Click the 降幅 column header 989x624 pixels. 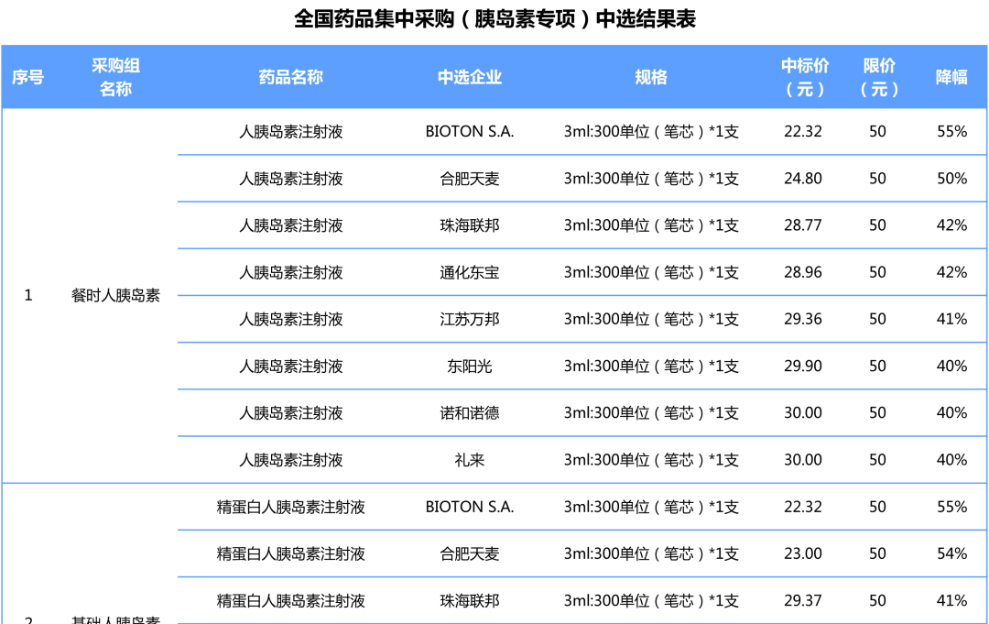[x=951, y=77]
